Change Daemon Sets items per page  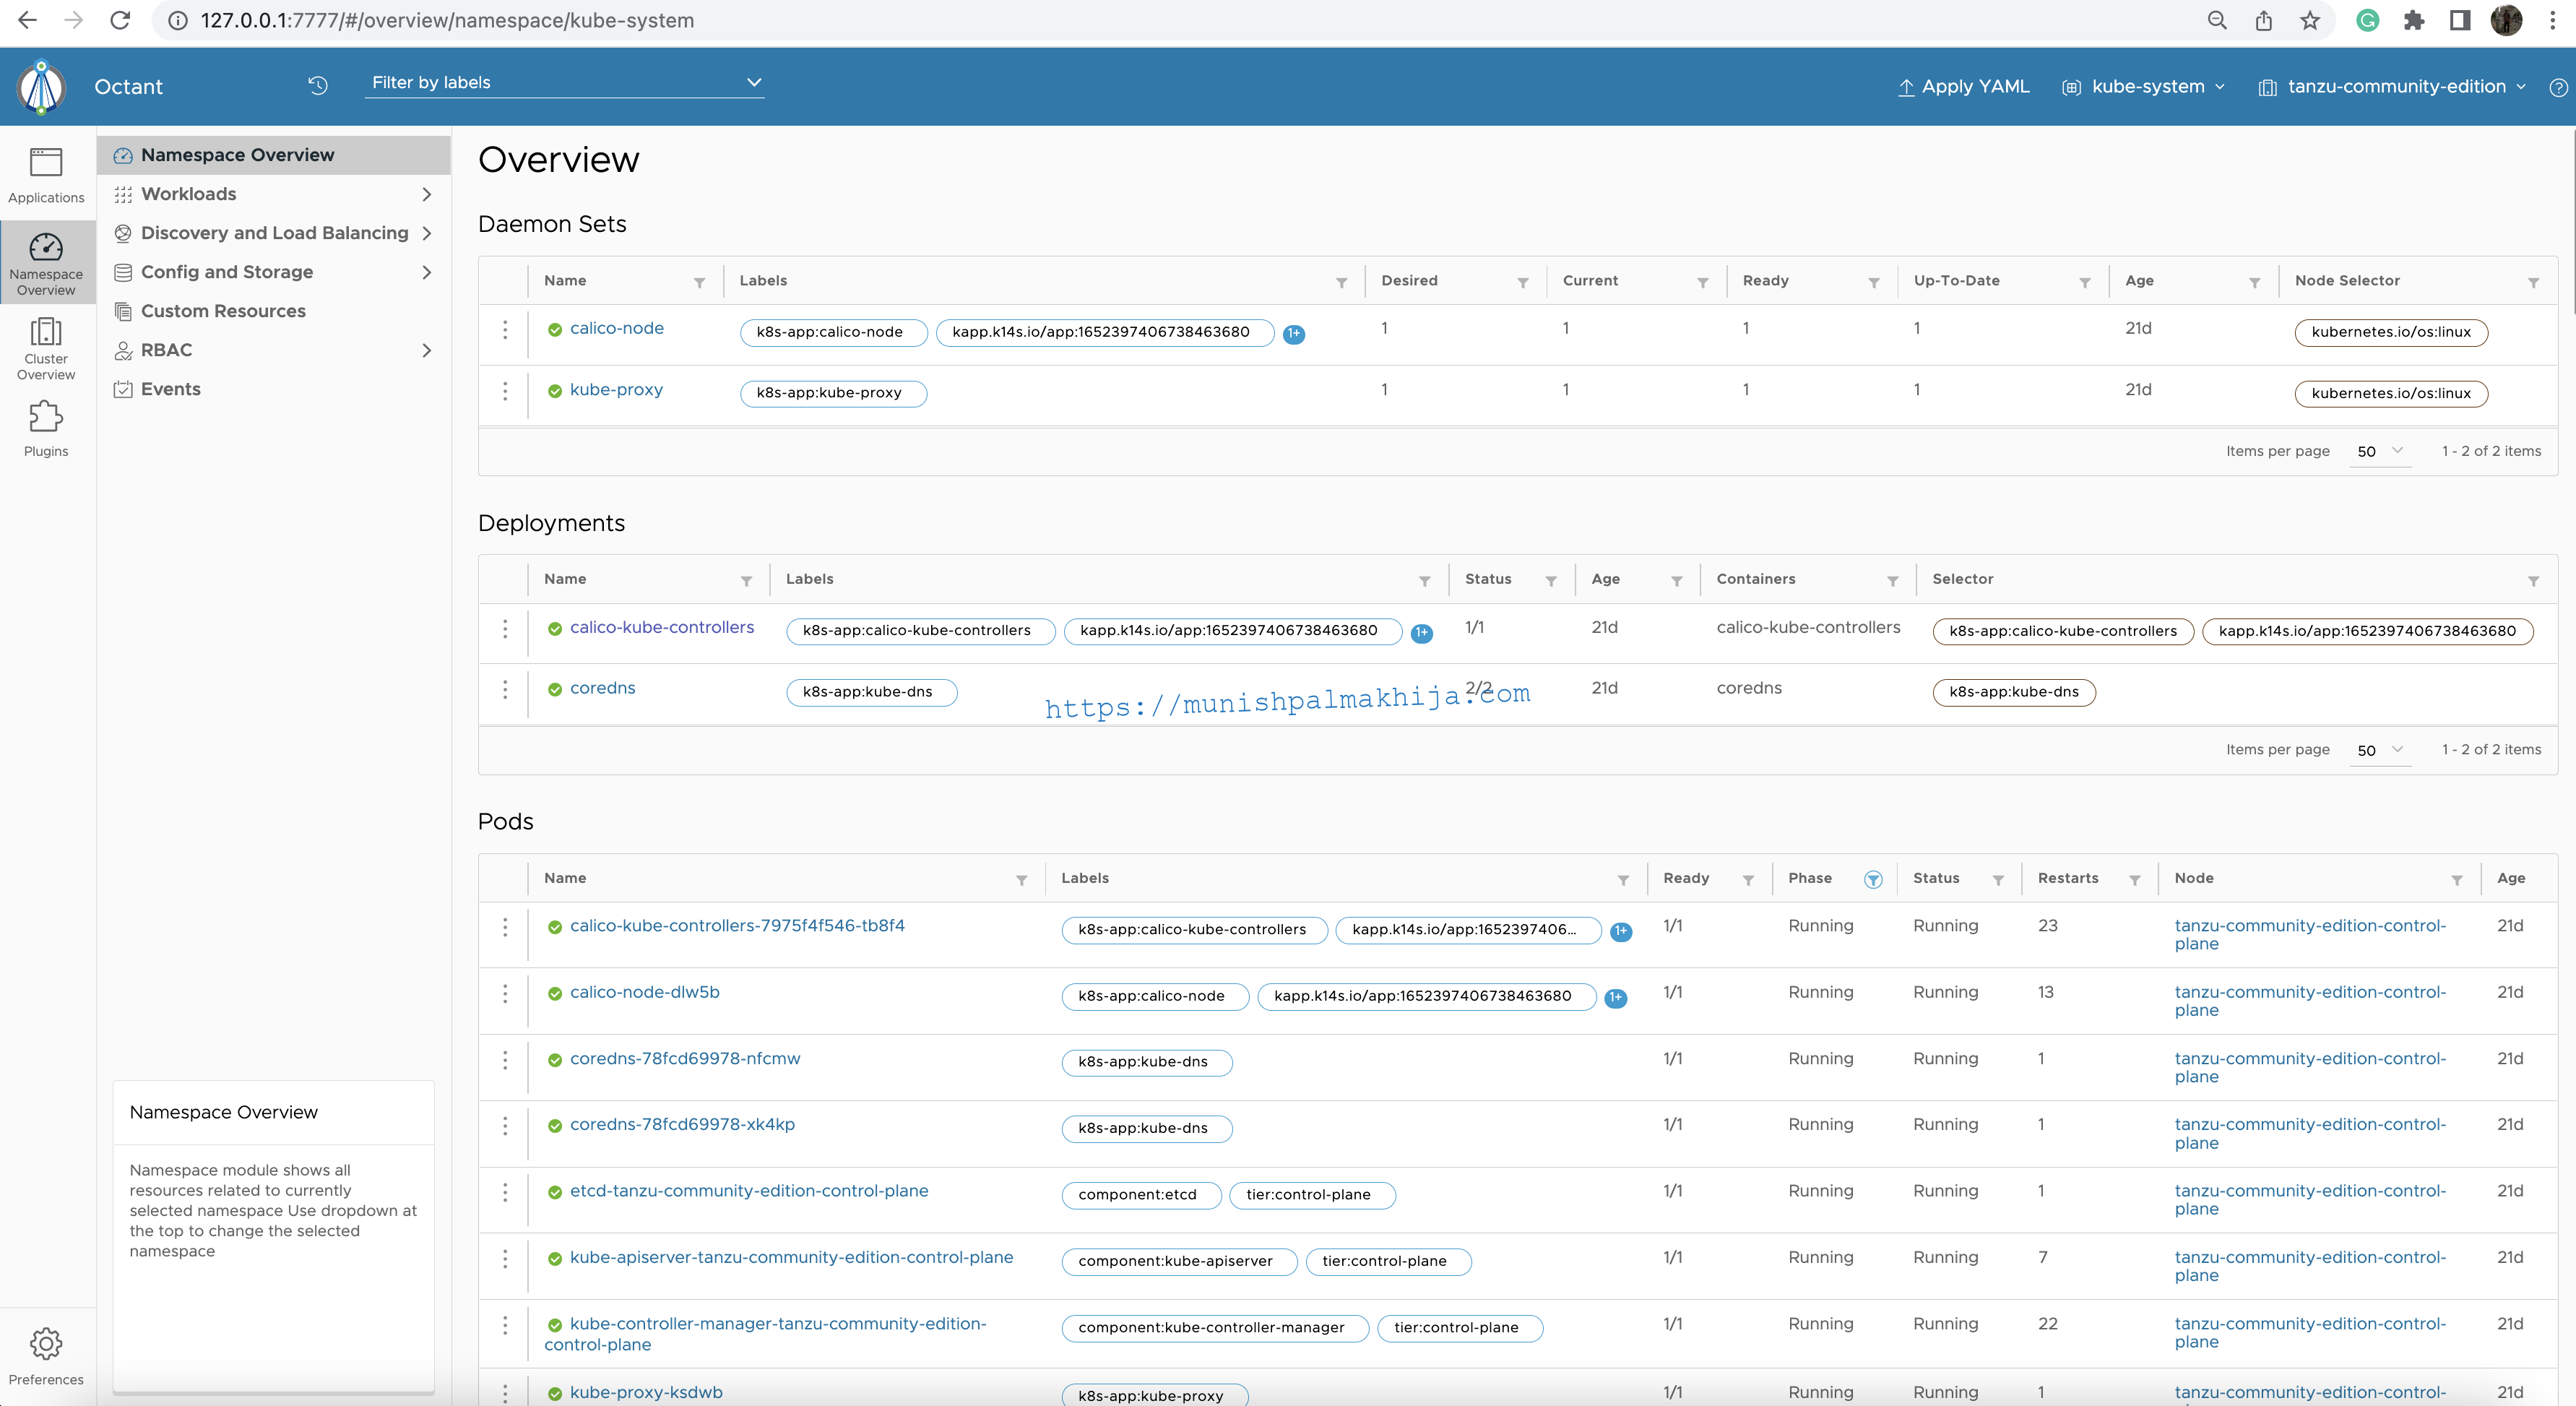(x=2380, y=451)
